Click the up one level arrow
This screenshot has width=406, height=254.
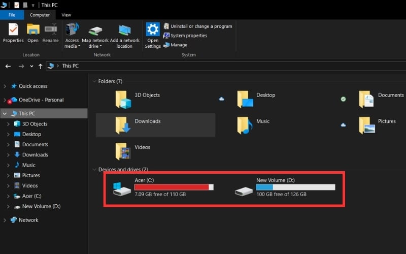pyautogui.click(x=41, y=67)
